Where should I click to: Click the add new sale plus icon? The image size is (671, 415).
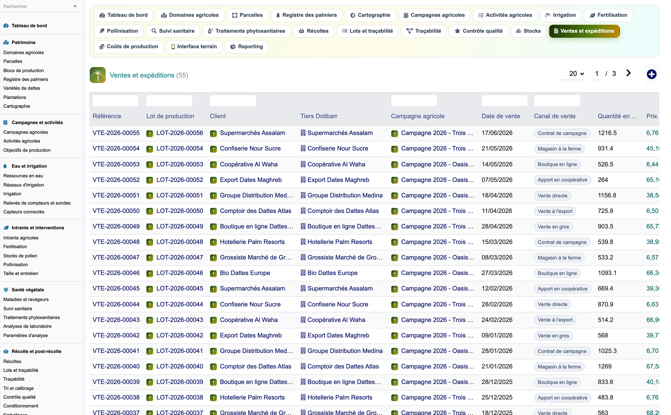(x=651, y=74)
